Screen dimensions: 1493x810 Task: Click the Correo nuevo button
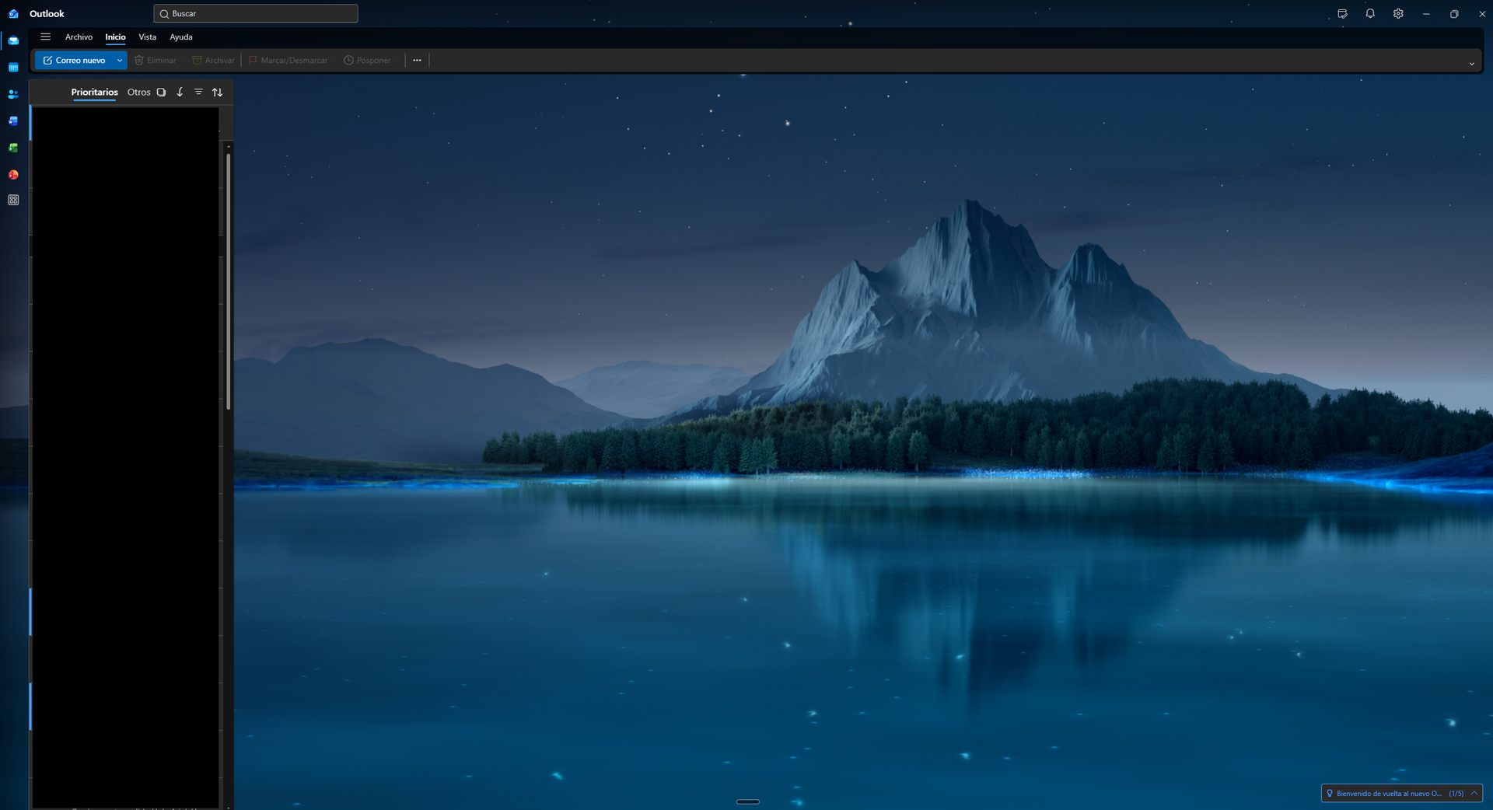coord(74,61)
